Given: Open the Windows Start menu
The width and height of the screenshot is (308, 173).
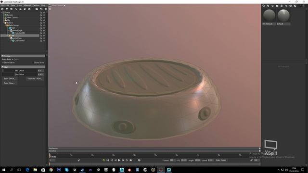Looking at the screenshot, I should (4, 170).
